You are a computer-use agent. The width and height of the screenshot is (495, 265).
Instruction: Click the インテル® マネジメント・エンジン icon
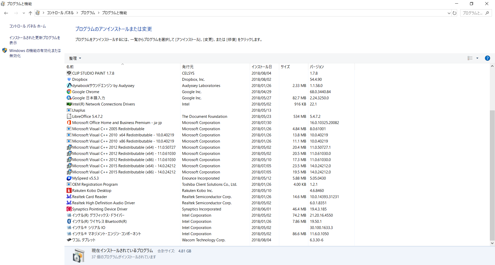[69, 234]
